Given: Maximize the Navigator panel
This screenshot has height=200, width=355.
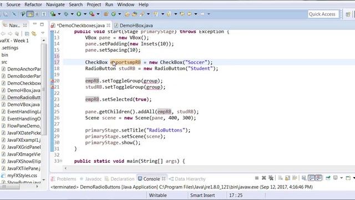Looking at the screenshot, I should 42,24.
